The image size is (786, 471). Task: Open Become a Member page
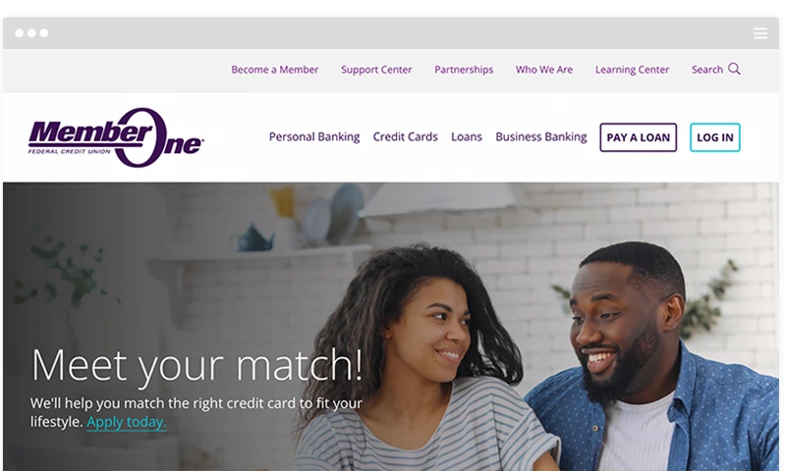click(275, 70)
